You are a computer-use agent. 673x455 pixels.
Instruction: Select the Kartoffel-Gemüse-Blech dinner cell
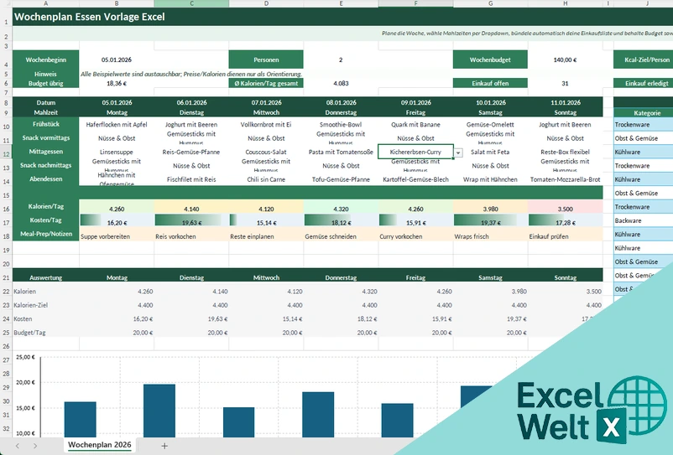click(x=415, y=179)
